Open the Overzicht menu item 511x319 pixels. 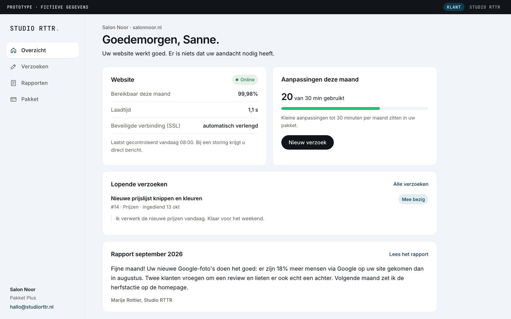click(x=42, y=50)
